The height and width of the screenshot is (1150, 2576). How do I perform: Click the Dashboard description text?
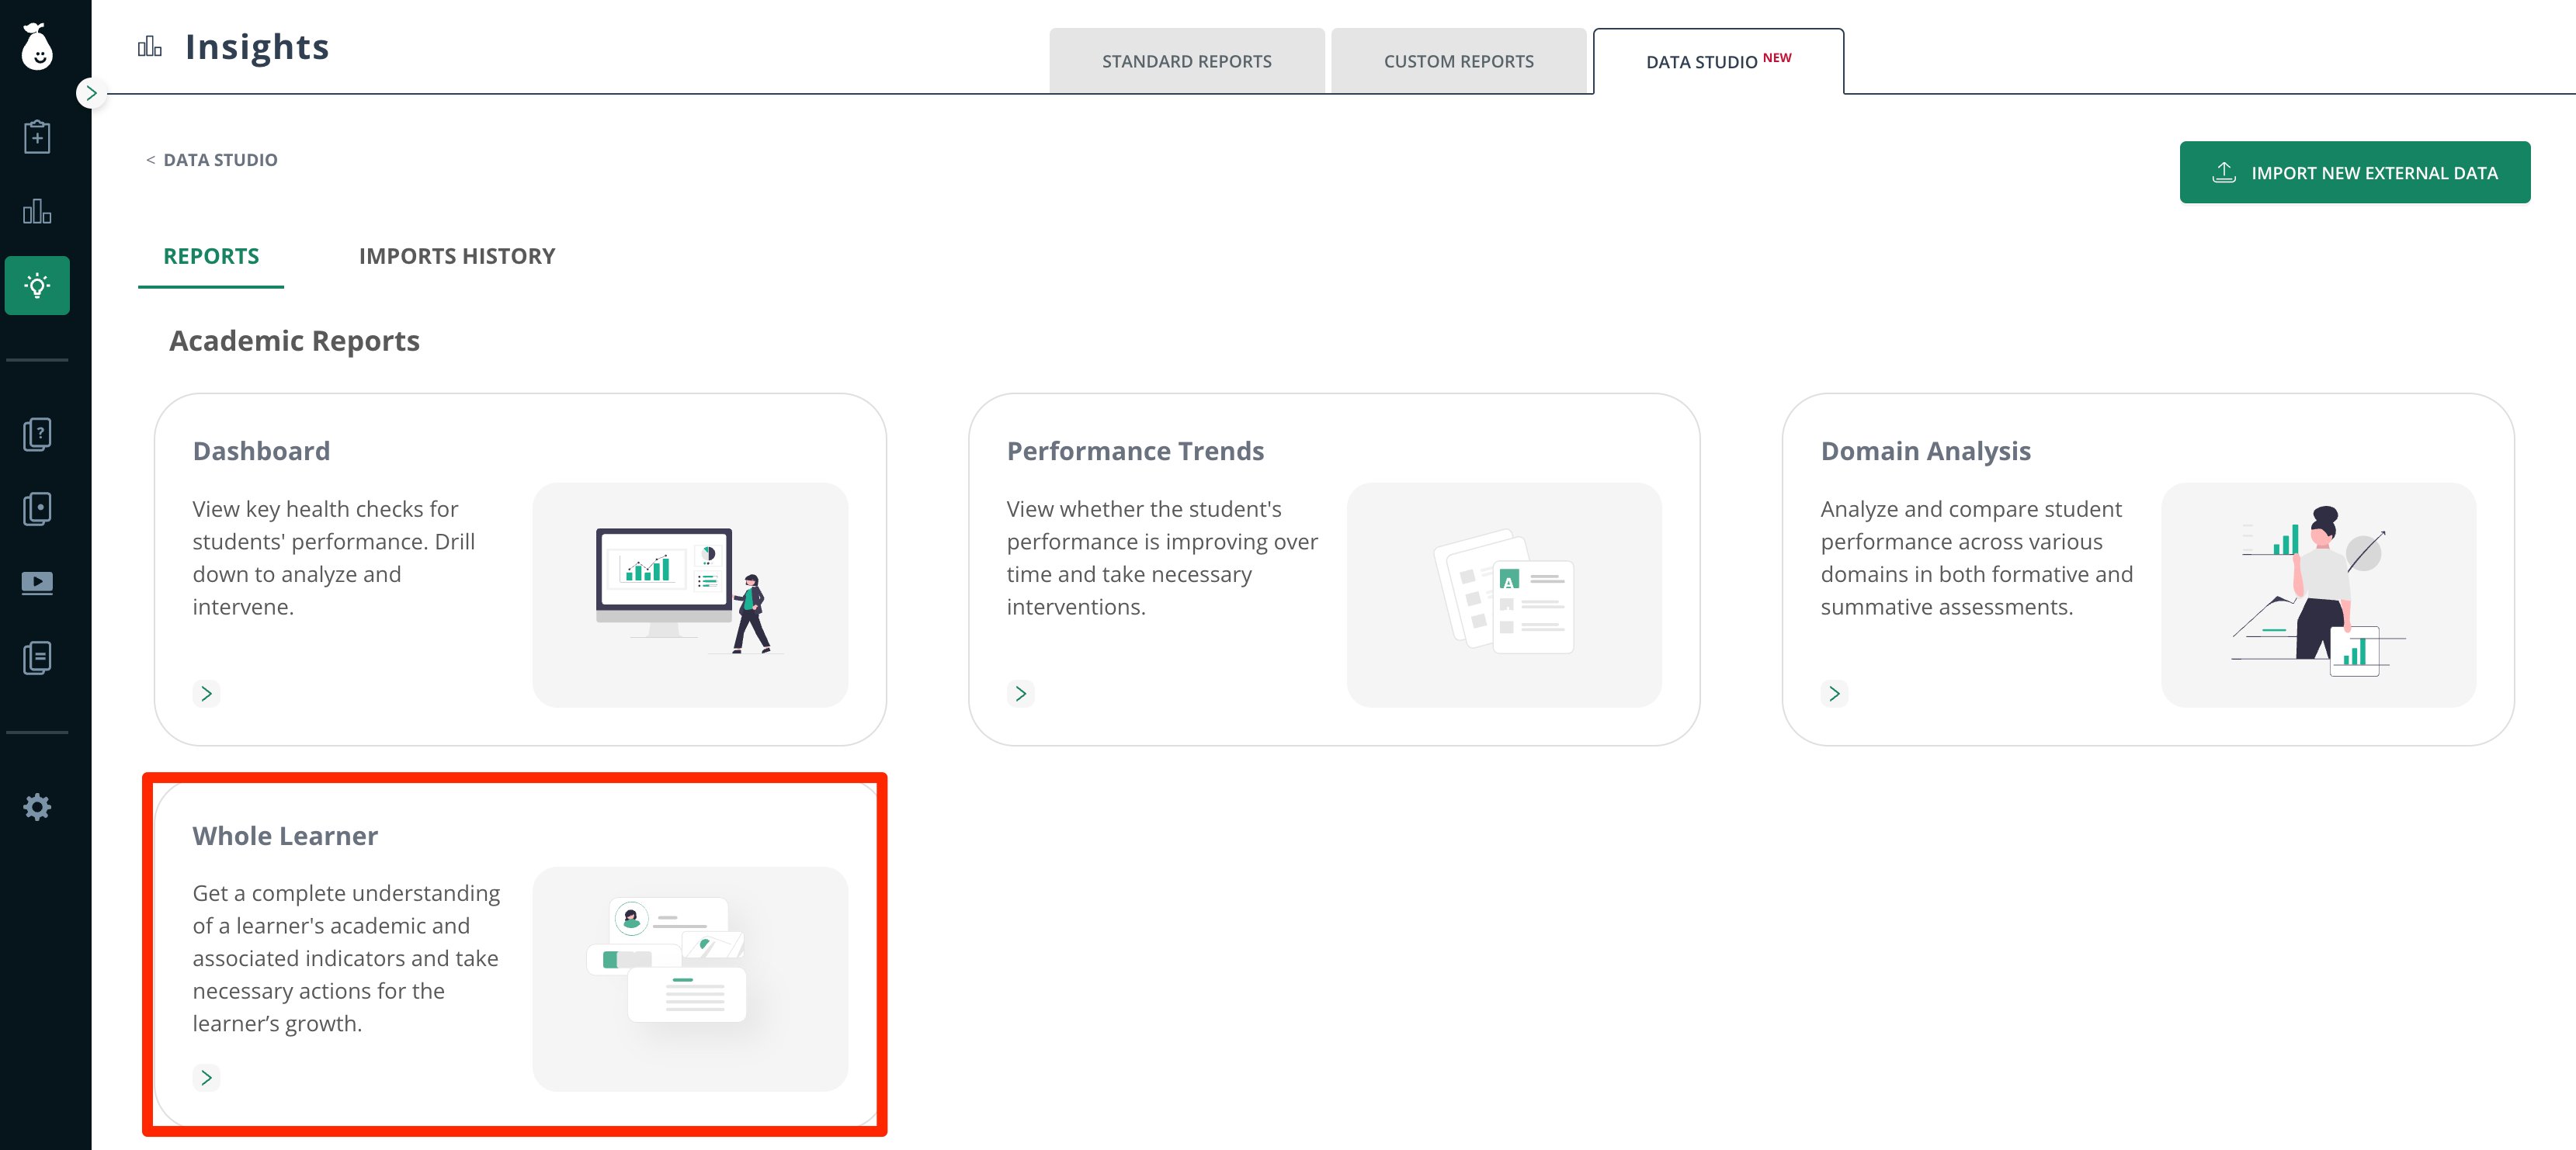coord(335,557)
